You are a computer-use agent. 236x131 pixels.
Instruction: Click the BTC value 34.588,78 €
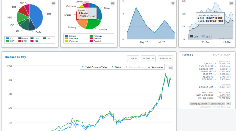point(224,64)
